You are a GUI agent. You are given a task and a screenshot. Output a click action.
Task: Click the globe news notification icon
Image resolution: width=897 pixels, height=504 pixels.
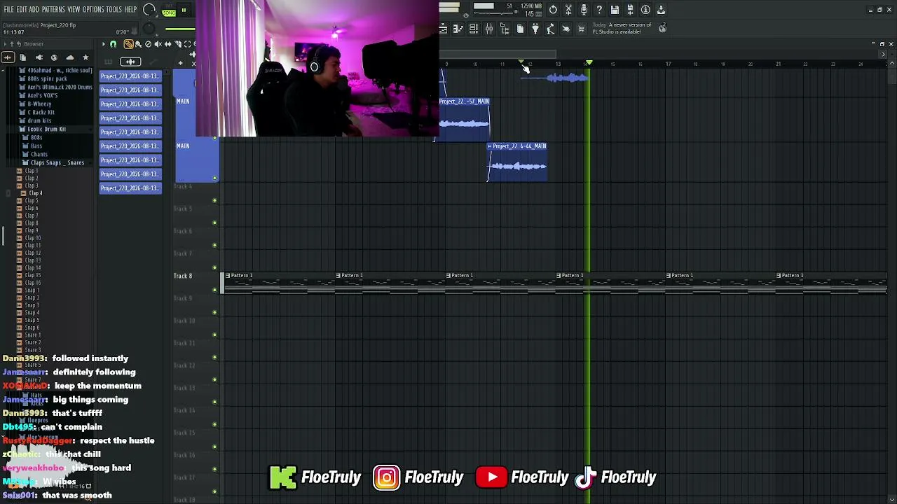tap(662, 29)
